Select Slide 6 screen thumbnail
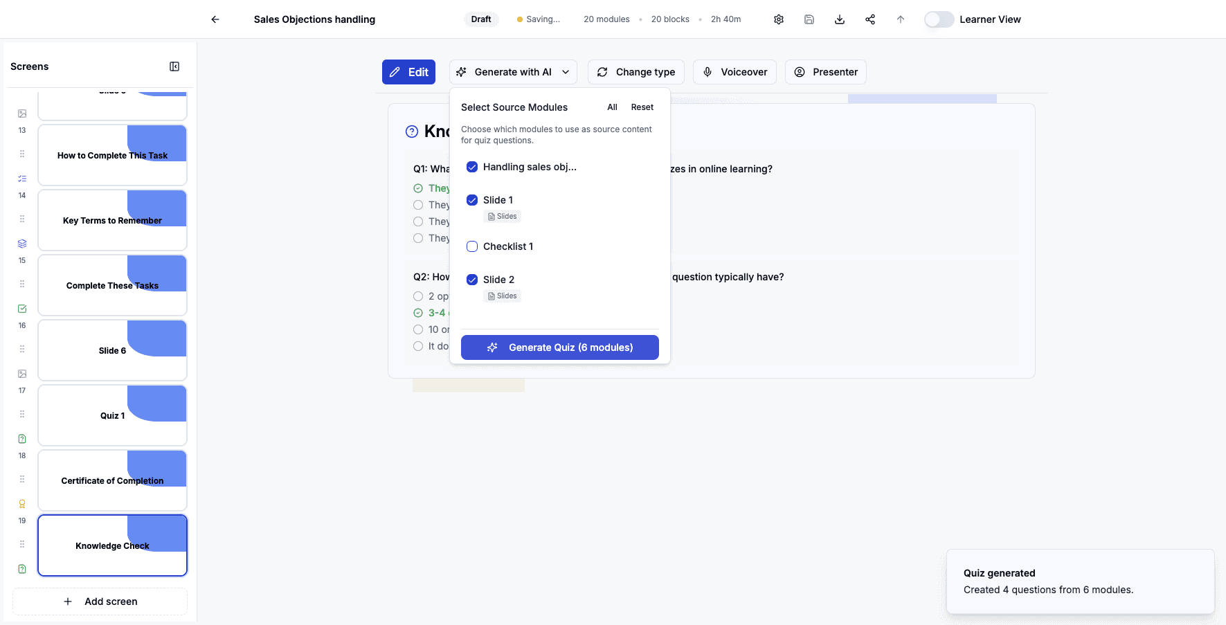Image resolution: width=1226 pixels, height=625 pixels. pyautogui.click(x=112, y=350)
